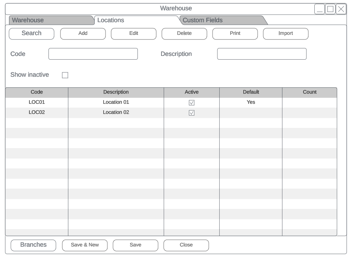The width and height of the screenshot is (350, 255).
Task: Switch to the Warehouse tab
Action: point(51,20)
